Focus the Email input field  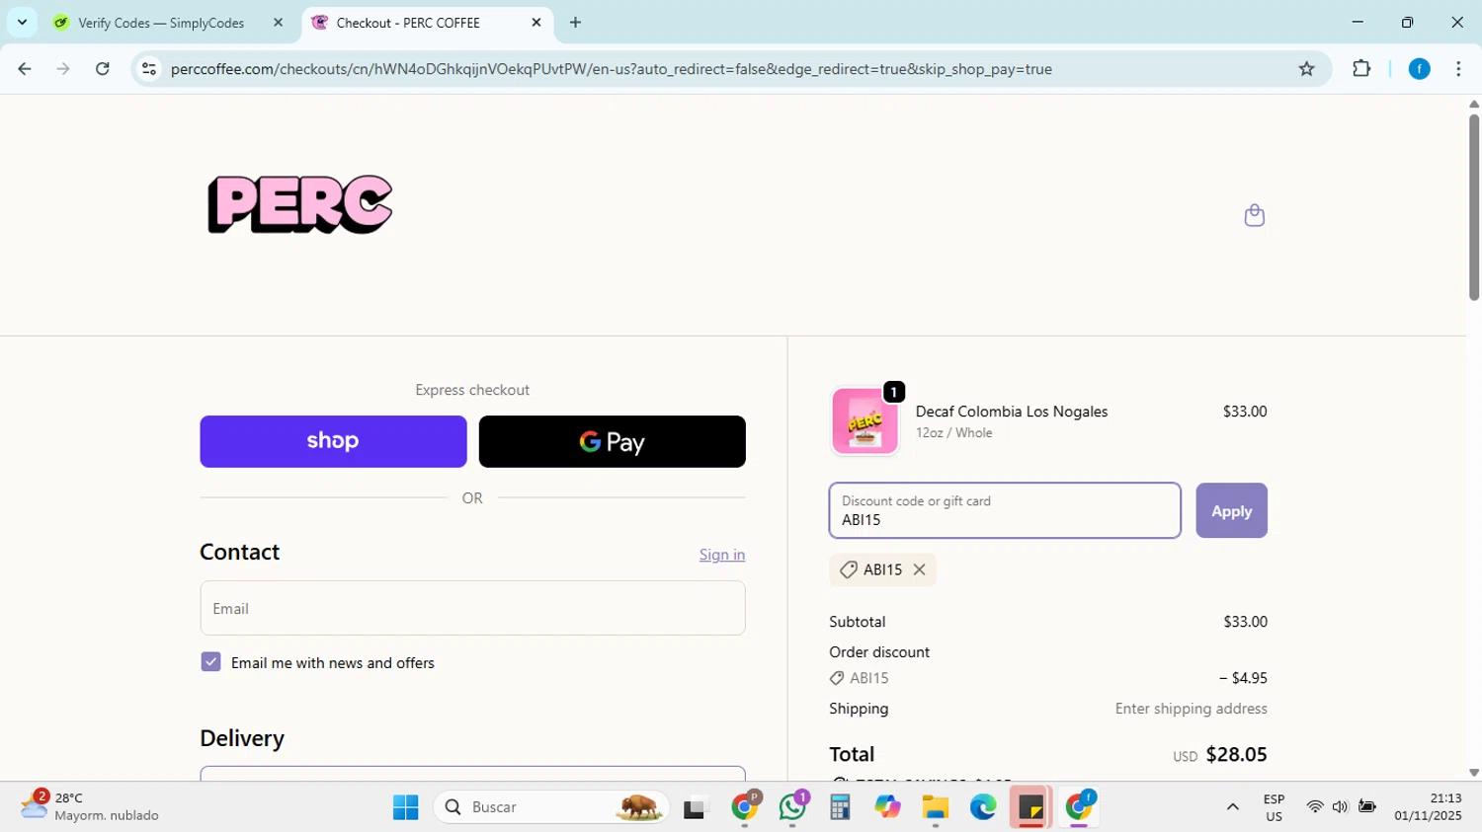tap(472, 608)
